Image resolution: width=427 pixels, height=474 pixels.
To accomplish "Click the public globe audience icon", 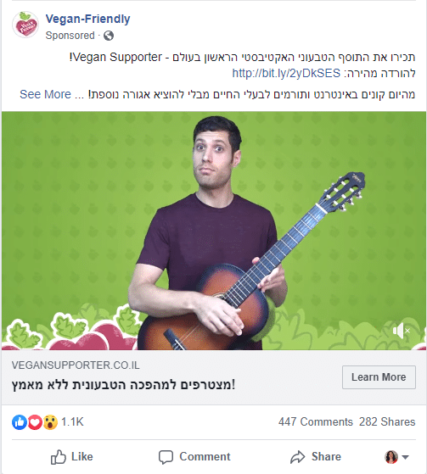I will [x=109, y=36].
